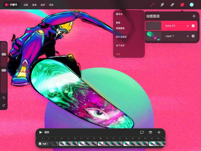Image resolution: width=201 pixels, height=151 pixels.
Task: Jump to frame 16 on ruler
Action: (x=113, y=138)
